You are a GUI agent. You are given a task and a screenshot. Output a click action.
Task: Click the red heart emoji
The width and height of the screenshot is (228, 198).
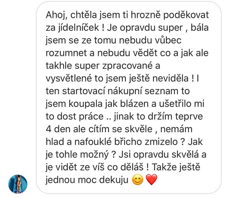coord(151,180)
